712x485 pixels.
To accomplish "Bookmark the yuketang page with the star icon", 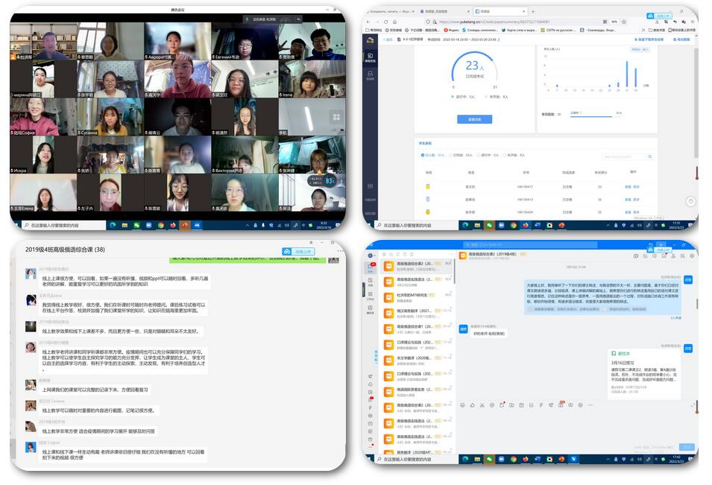I will [624, 22].
